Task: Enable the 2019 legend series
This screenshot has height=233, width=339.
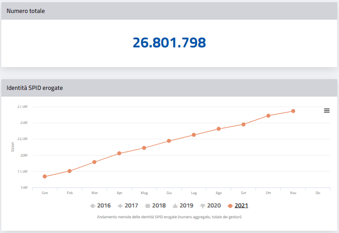Action: pos(182,206)
